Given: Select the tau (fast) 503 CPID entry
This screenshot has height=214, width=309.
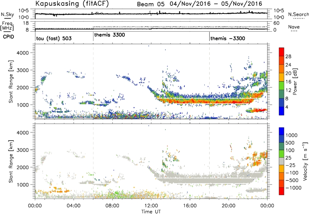Looking at the screenshot, I should coord(54,38).
